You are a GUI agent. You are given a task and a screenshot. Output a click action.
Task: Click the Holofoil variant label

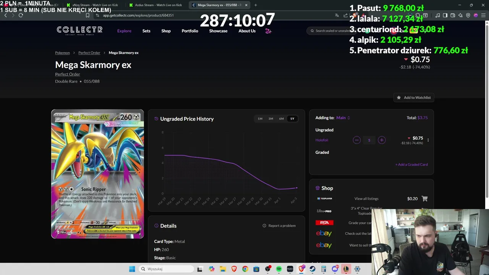pos(322,140)
